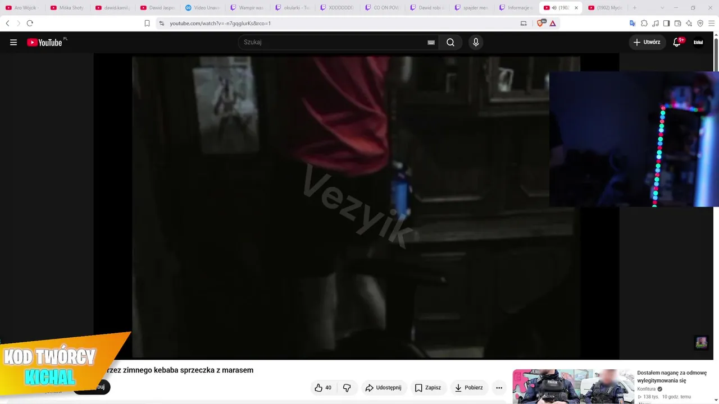The height and width of the screenshot is (404, 719).
Task: Dislike the video with thumbs down
Action: [x=347, y=388]
